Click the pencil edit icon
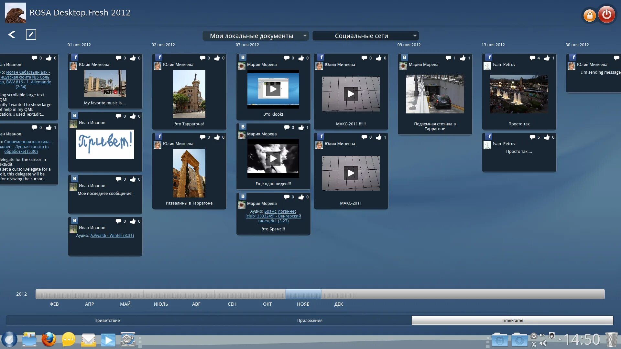This screenshot has height=349, width=621. point(31,35)
